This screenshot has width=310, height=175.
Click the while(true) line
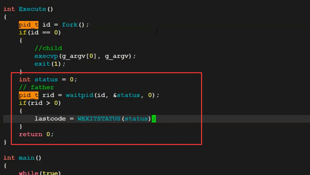(39, 173)
